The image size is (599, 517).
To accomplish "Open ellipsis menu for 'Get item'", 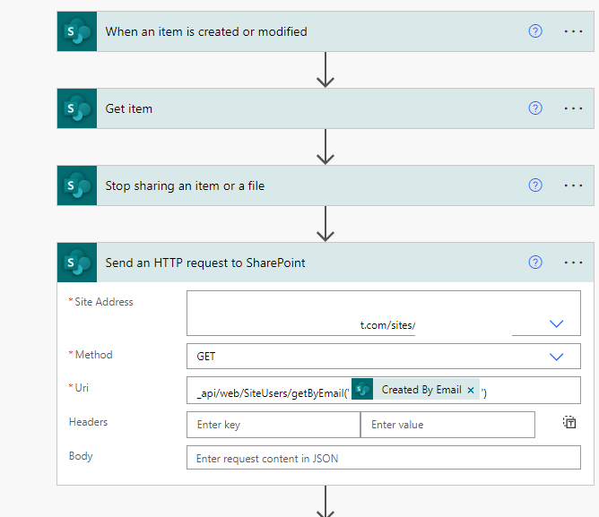I will (x=573, y=108).
